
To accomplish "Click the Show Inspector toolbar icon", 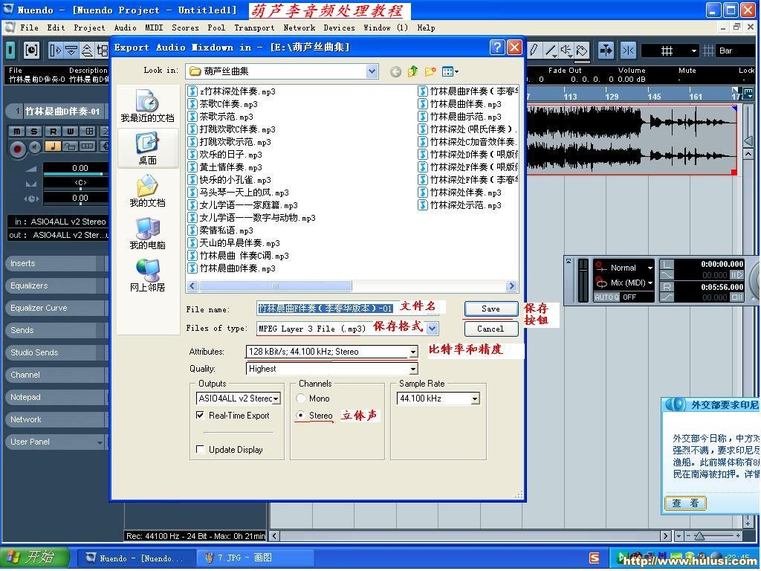I will (56, 50).
